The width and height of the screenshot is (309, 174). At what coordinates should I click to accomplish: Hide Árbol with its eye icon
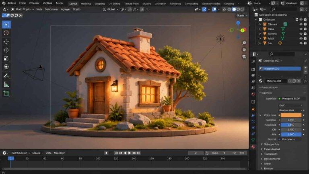301,39
